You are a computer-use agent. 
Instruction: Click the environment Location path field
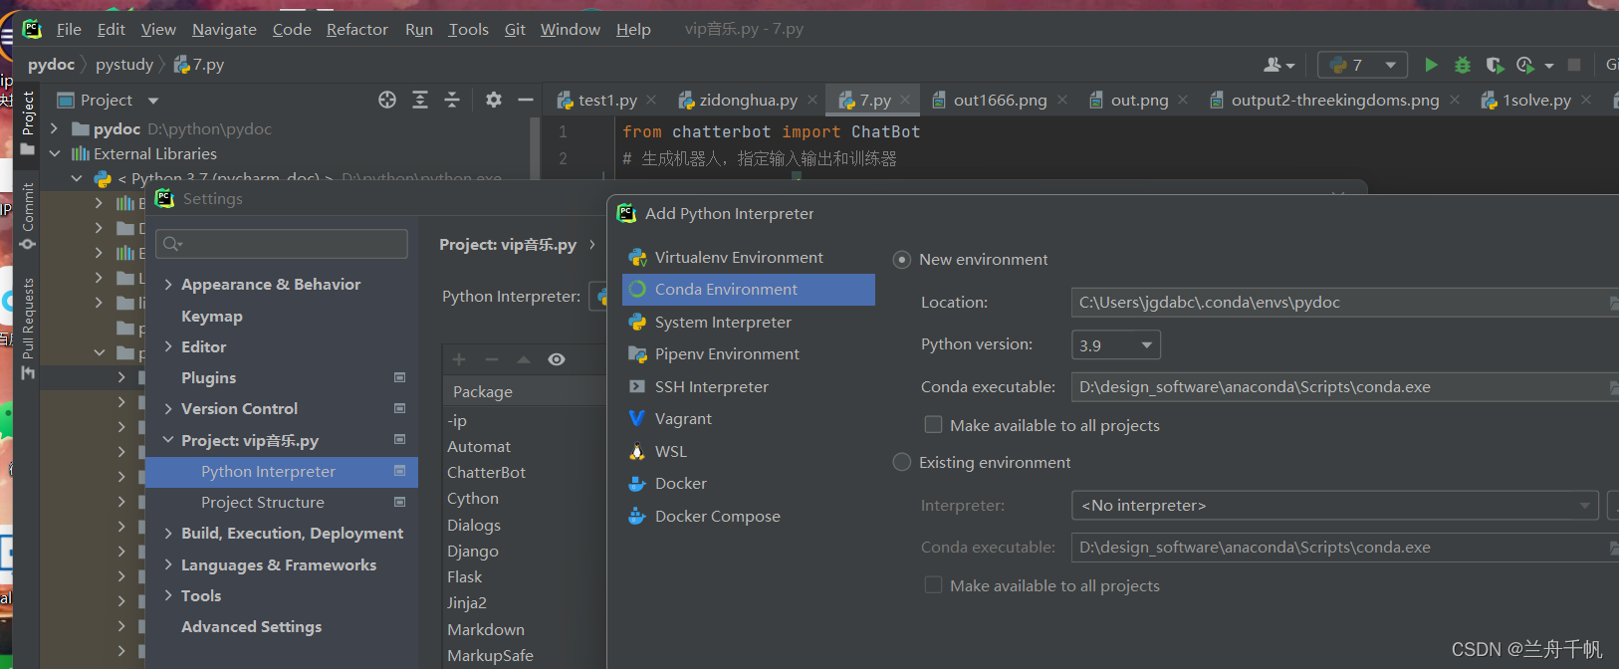click(1339, 303)
